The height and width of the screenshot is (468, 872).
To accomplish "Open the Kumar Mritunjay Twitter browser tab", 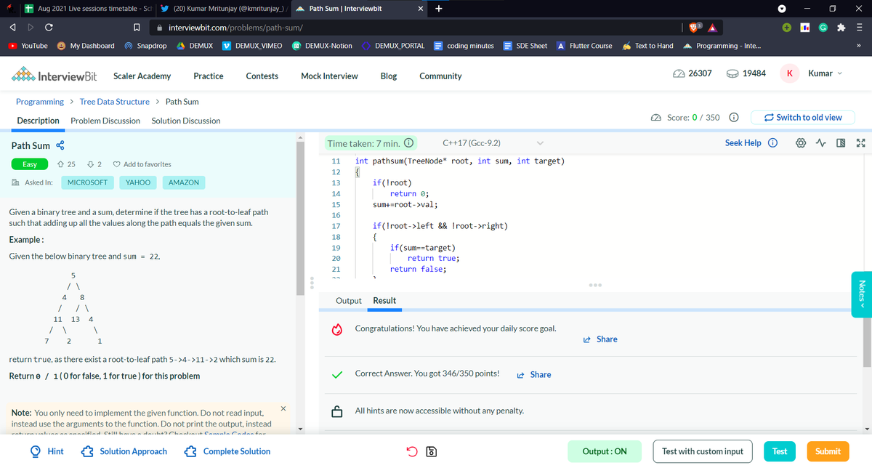I will click(x=224, y=9).
